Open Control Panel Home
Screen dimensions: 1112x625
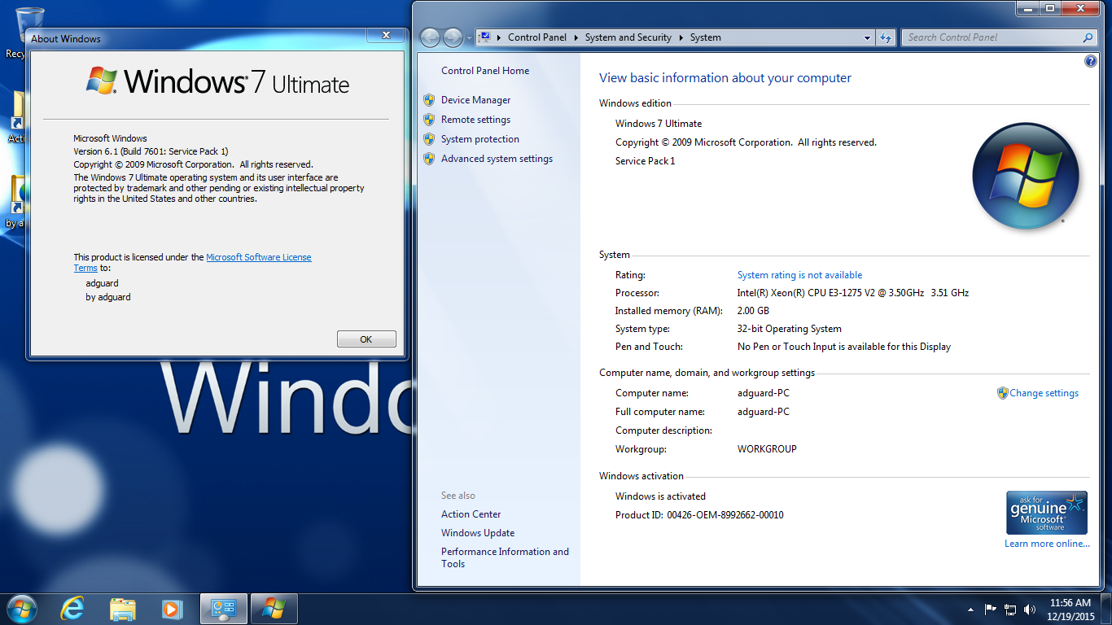pos(485,71)
